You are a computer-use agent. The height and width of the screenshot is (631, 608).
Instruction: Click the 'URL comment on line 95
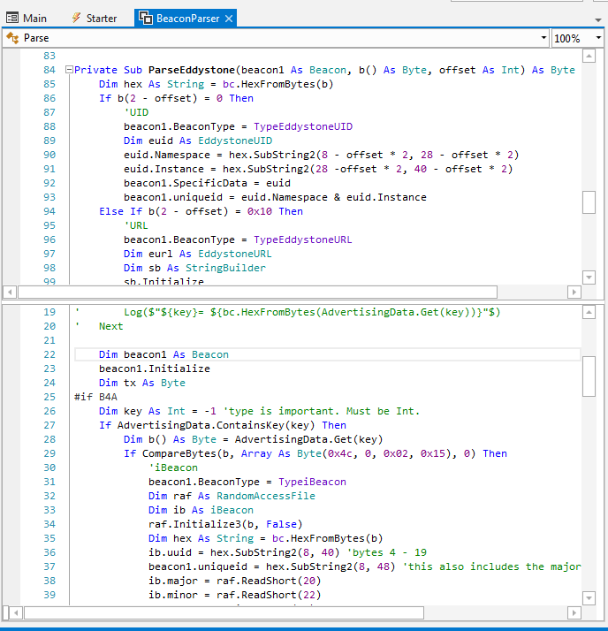136,225
